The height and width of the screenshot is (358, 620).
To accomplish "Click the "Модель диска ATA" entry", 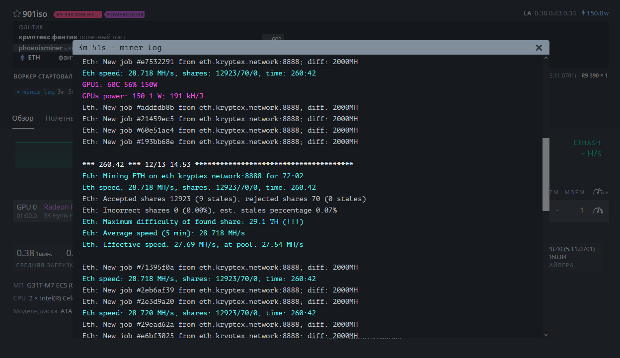I will click(x=43, y=311).
